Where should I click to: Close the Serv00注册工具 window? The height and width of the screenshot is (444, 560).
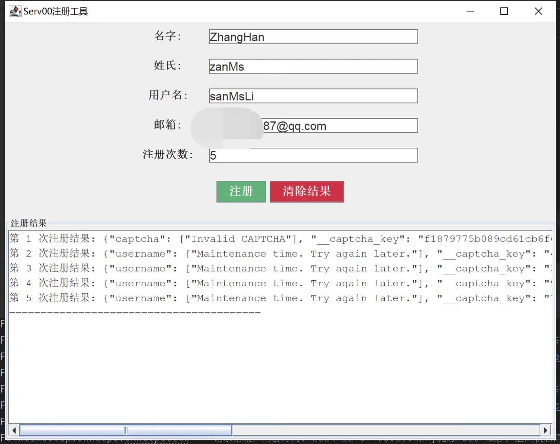coord(538,11)
